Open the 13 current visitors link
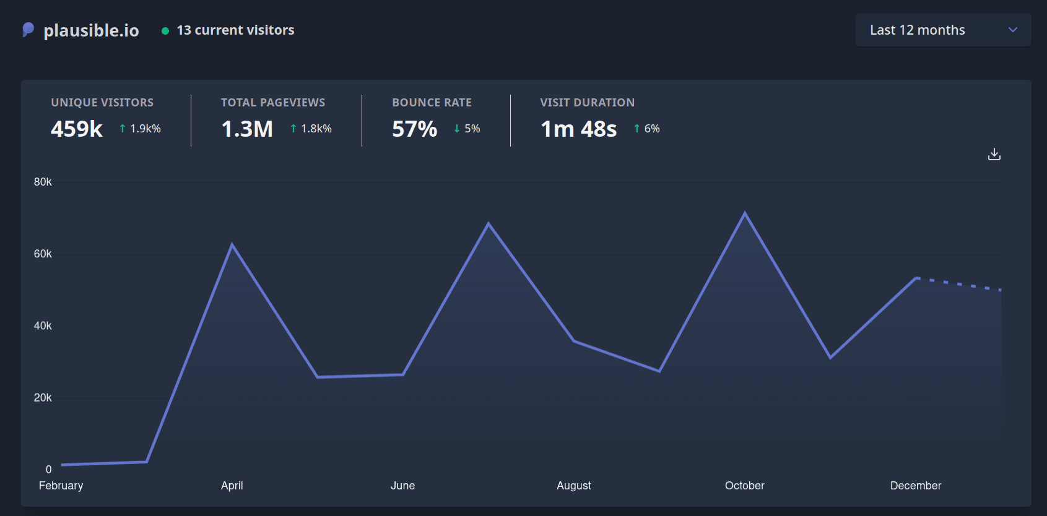Screen dimensions: 1047x516 click(x=235, y=30)
